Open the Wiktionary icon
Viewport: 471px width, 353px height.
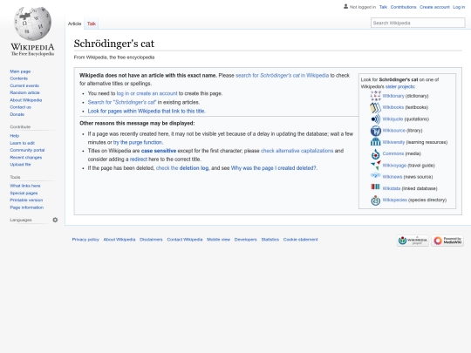click(x=375, y=96)
